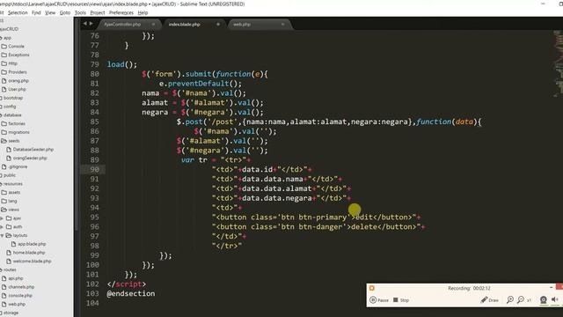Place cursor on load(); at line 79
This screenshot has height=317, width=563.
[122, 64]
